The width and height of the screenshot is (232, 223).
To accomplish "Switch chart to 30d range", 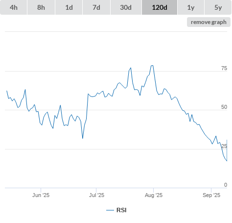I will point(126,7).
